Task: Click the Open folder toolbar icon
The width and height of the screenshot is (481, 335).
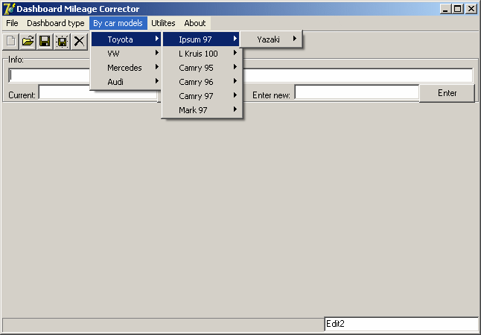Action: 28,41
